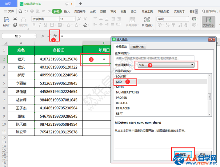
Task: Click function list scroll down arrow
Action: (x=210, y=114)
